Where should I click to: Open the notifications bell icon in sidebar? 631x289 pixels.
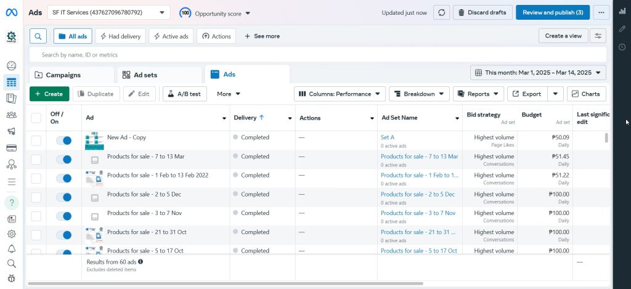point(11,249)
